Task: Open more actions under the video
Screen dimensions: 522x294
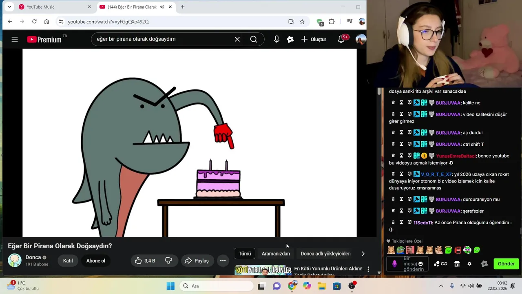Action: [x=223, y=261]
